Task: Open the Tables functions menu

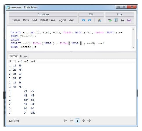Action: (16, 20)
